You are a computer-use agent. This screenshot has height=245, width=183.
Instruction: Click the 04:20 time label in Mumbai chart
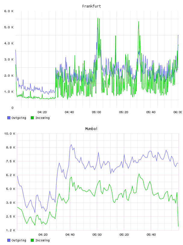click(43, 235)
